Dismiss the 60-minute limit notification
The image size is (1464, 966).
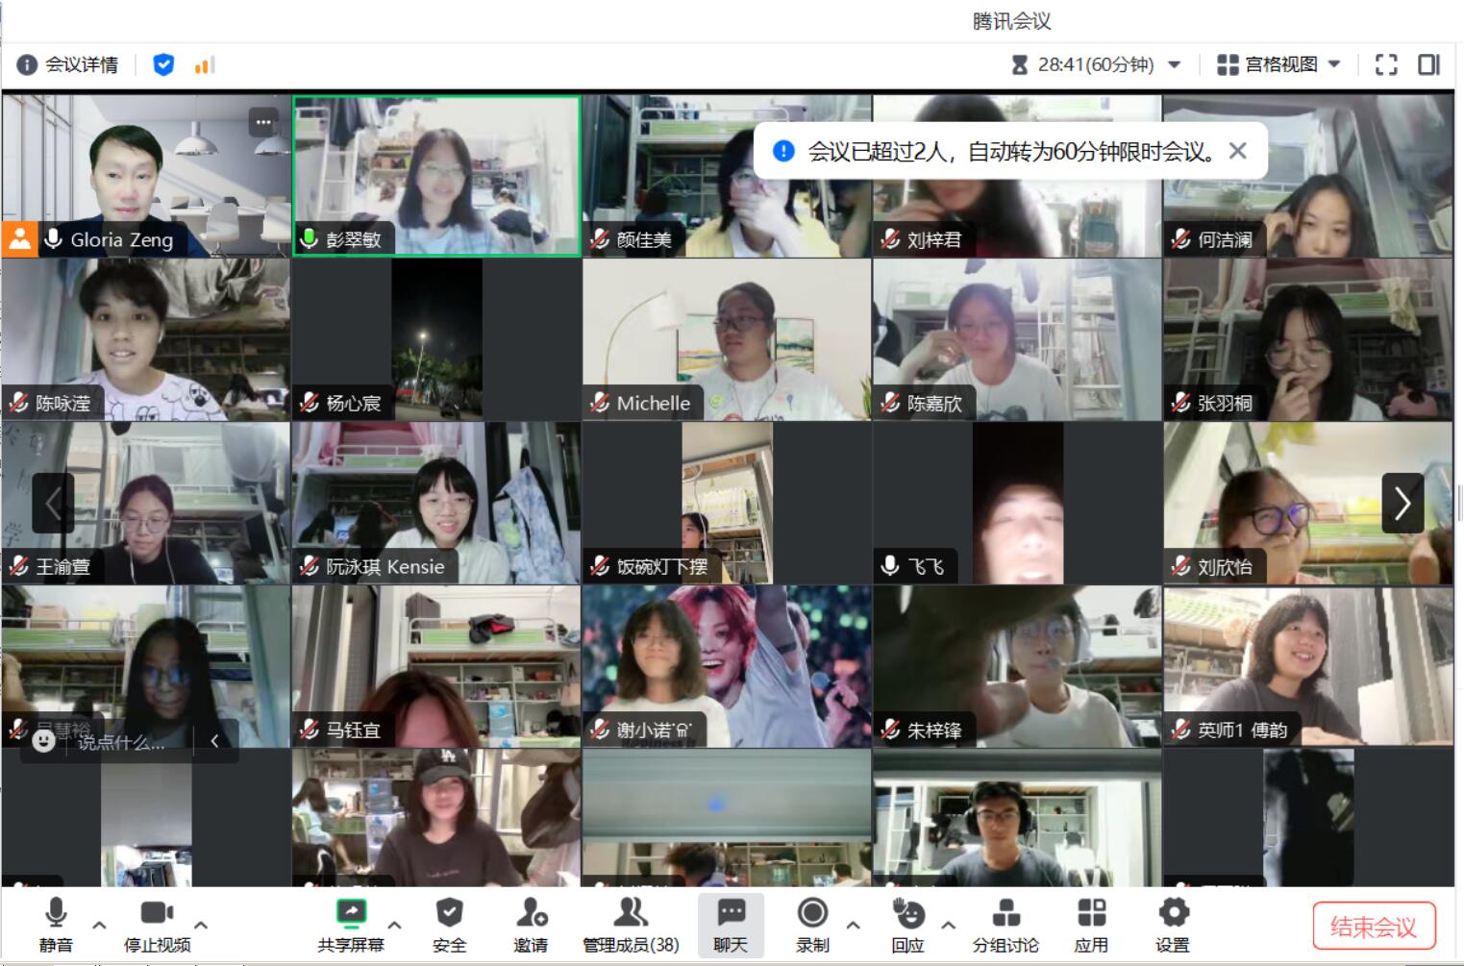tap(1237, 151)
